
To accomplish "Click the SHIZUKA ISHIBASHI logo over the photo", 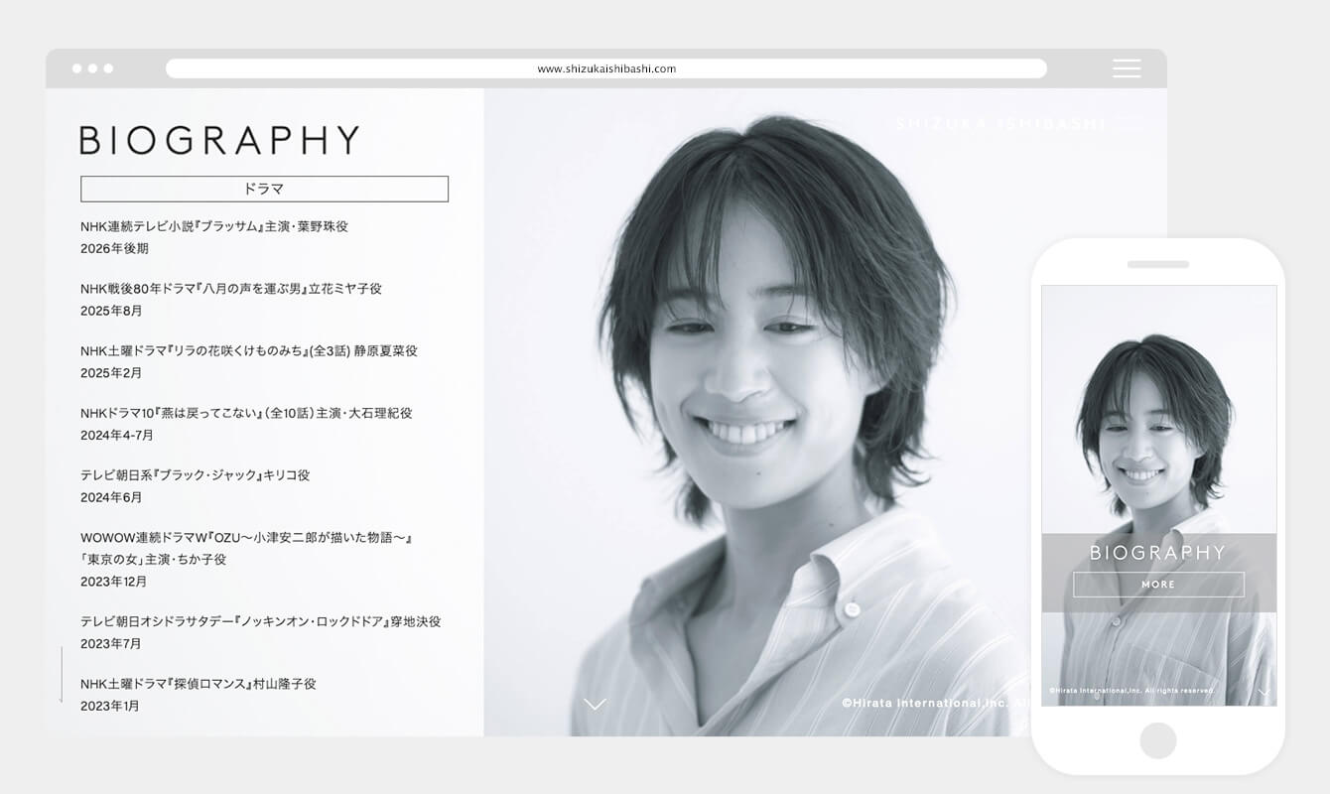I will (1000, 124).
